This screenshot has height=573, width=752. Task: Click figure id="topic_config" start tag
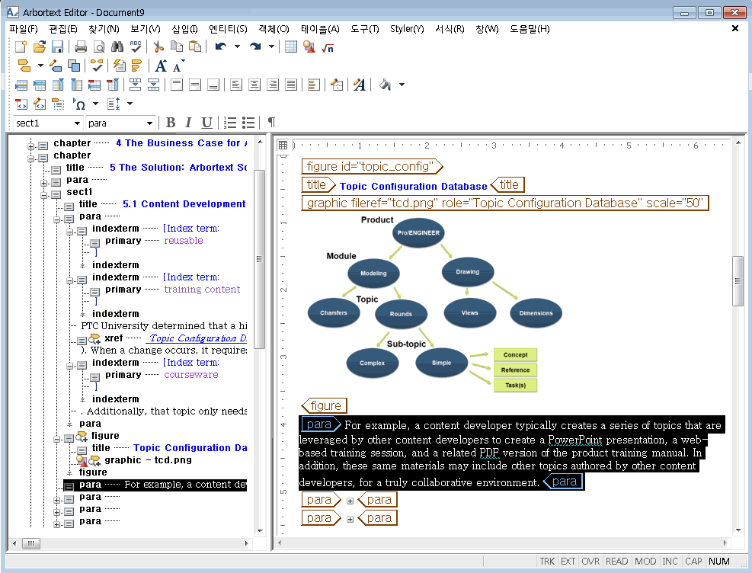point(372,166)
